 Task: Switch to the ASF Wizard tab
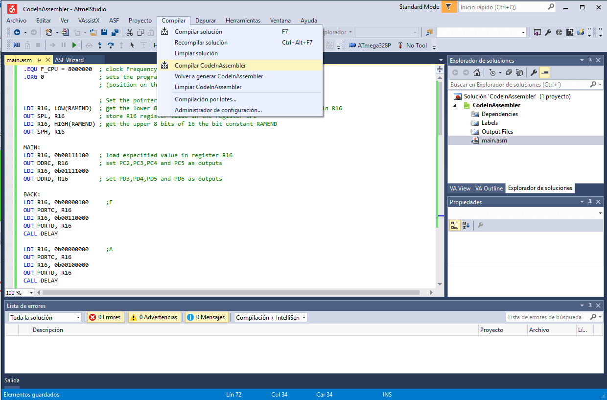click(69, 60)
